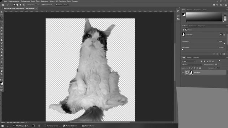Open the Edit Toolbar ellipsis menu
The image size is (228, 128).
1,77
